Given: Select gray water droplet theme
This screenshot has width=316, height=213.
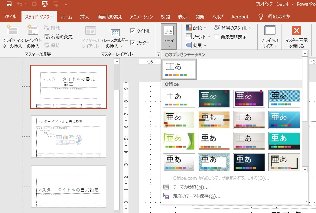Looking at the screenshot, I should click(179, 162).
